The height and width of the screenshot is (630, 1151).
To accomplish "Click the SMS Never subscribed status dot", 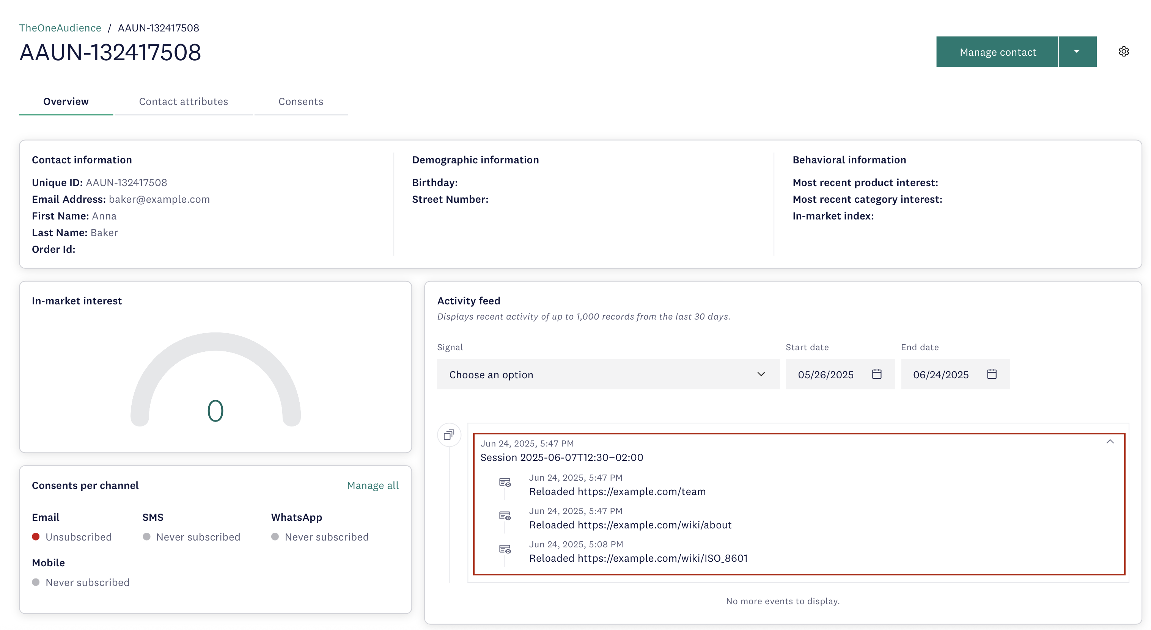I will tap(146, 537).
